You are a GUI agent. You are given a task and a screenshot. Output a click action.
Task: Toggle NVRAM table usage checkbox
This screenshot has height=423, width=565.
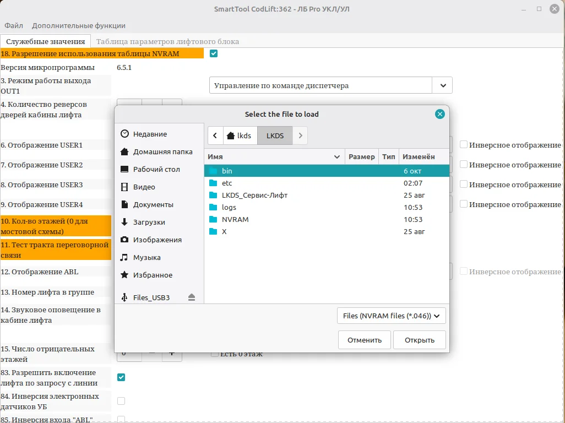coord(214,53)
